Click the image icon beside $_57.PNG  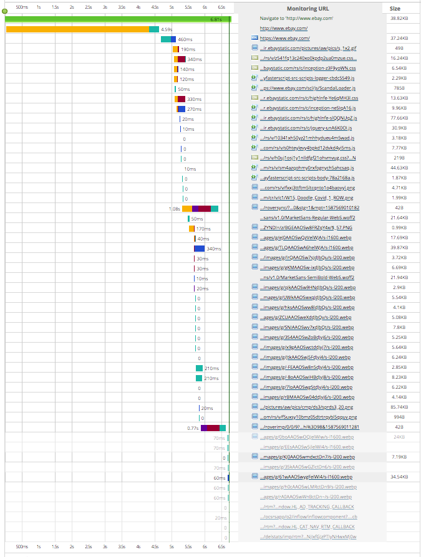coord(254,227)
